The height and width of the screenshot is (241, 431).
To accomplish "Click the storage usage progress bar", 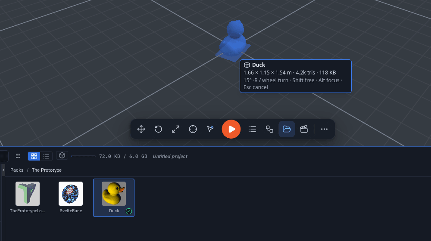I will pyautogui.click(x=83, y=156).
